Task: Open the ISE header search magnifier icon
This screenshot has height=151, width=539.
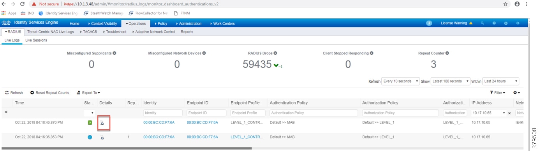Action: [x=483, y=23]
